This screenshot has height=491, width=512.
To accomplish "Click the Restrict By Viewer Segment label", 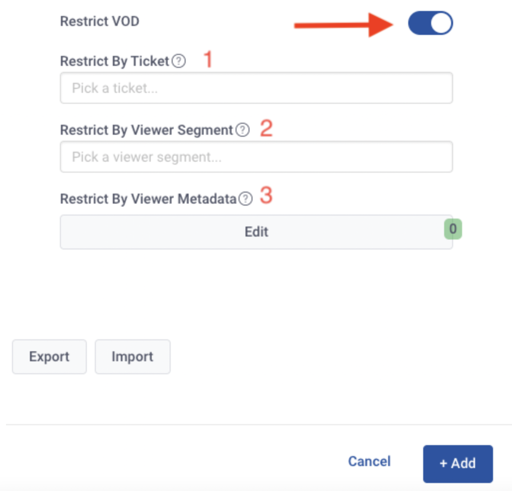I will tap(147, 130).
